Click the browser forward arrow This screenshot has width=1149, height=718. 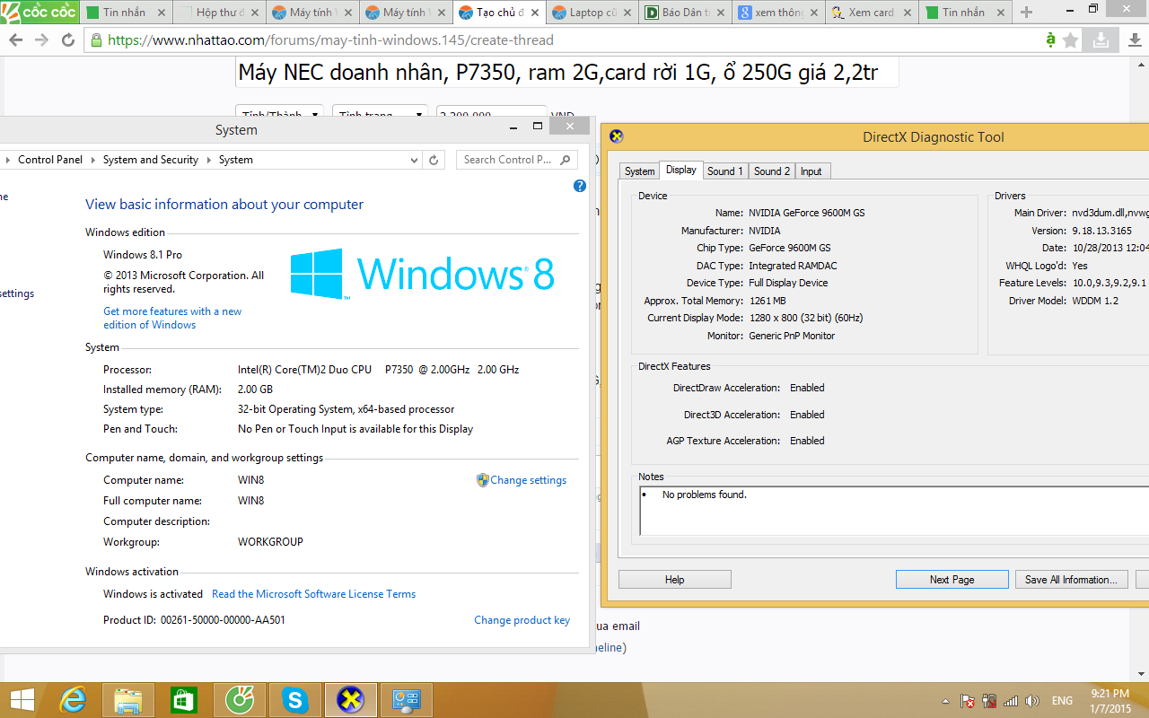pyautogui.click(x=41, y=40)
